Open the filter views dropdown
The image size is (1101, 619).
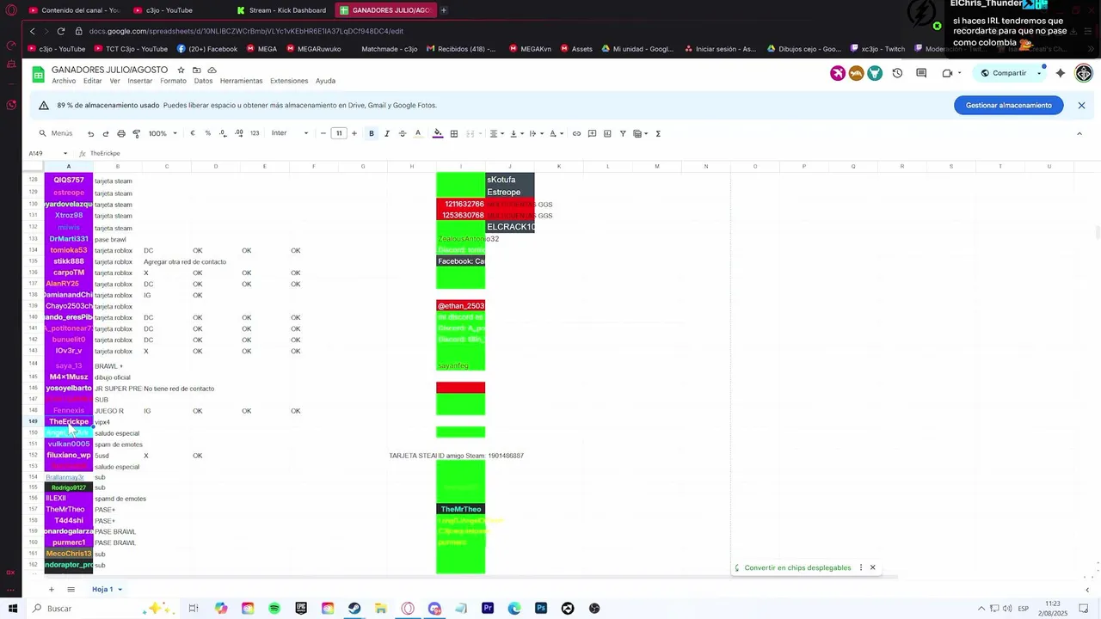(641, 133)
